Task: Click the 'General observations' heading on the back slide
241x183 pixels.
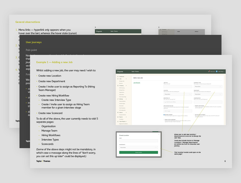Action: click(28, 22)
